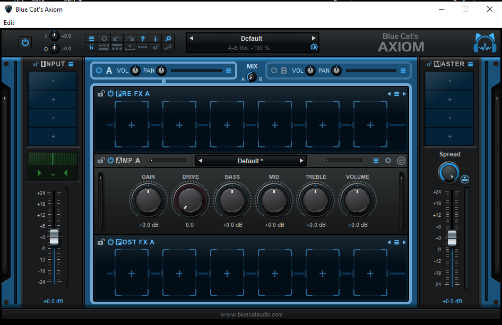
Task: Toggle channel B power button
Action: [x=274, y=71]
